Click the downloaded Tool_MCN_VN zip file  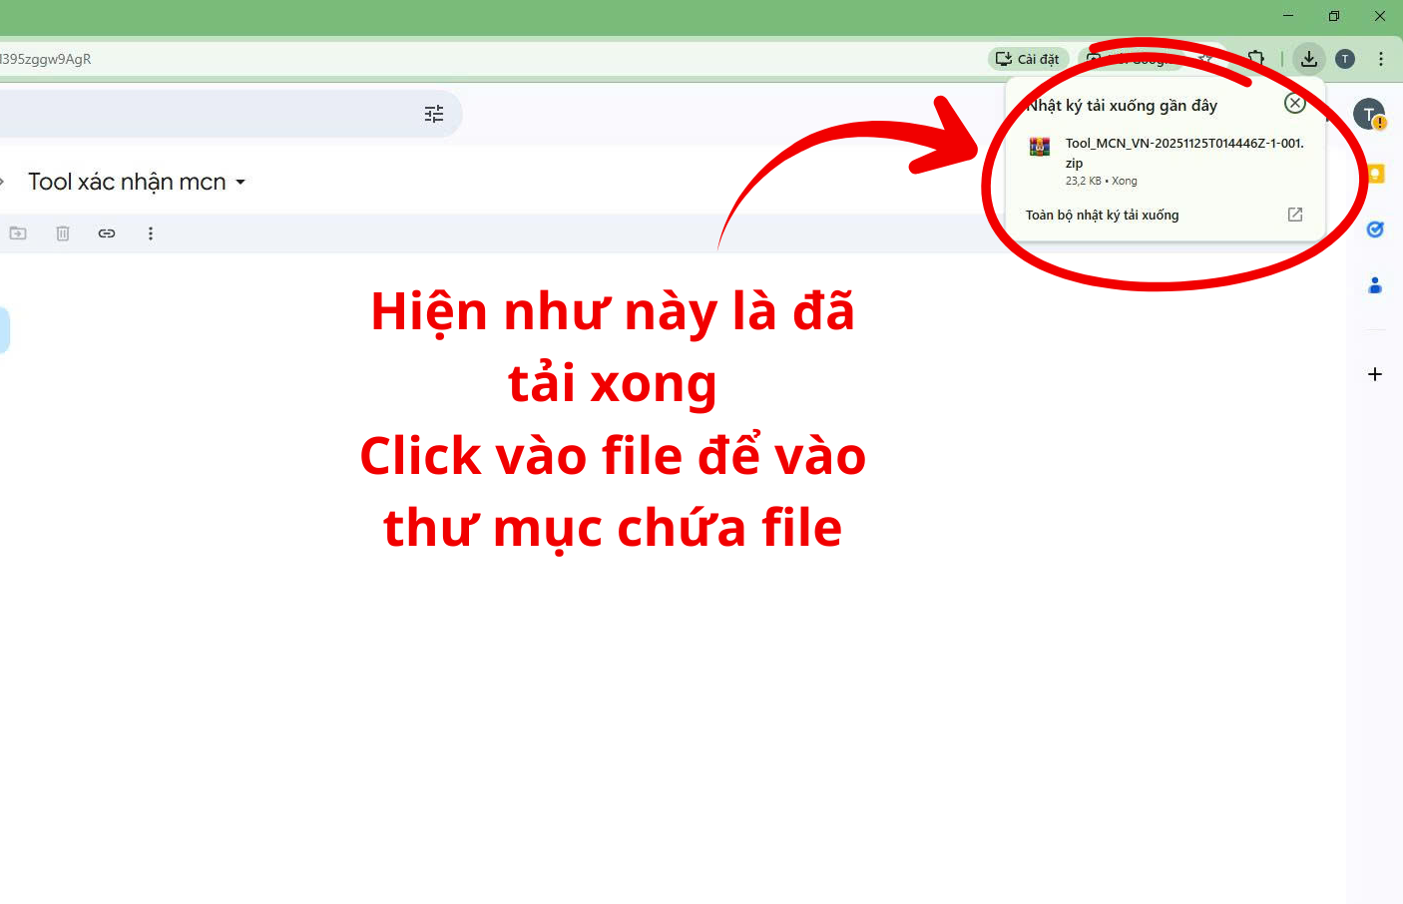pyautogui.click(x=1166, y=153)
